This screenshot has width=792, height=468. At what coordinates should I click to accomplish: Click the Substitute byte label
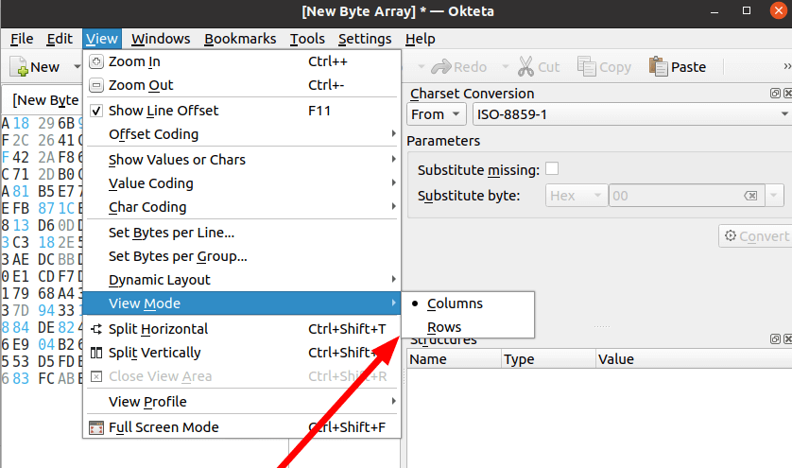click(x=469, y=196)
